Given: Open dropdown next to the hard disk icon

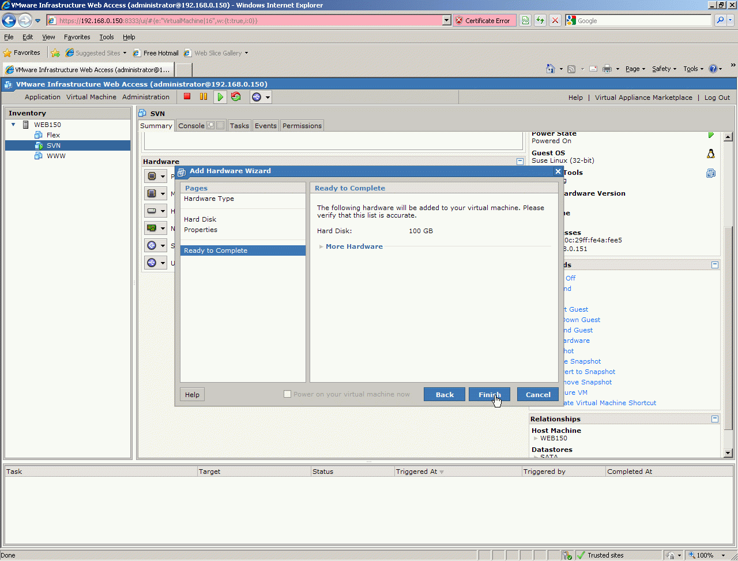Looking at the screenshot, I should 163,211.
